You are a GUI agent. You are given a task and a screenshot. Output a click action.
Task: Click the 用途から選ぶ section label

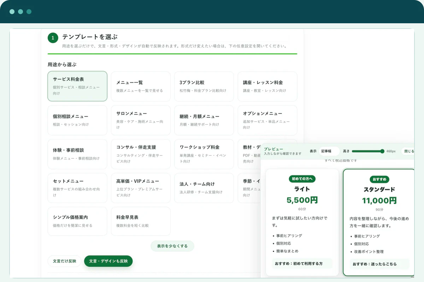point(62,65)
